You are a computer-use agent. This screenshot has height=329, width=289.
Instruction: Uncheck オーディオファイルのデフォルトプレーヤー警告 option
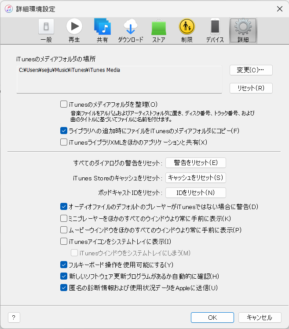tap(64, 207)
